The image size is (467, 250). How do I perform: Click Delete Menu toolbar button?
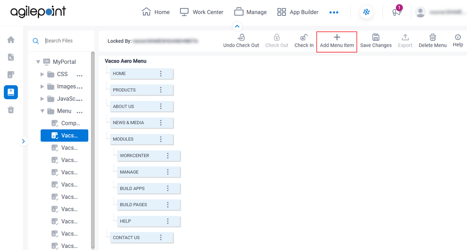pyautogui.click(x=433, y=41)
